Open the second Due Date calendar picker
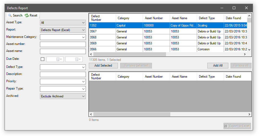 (78, 59)
